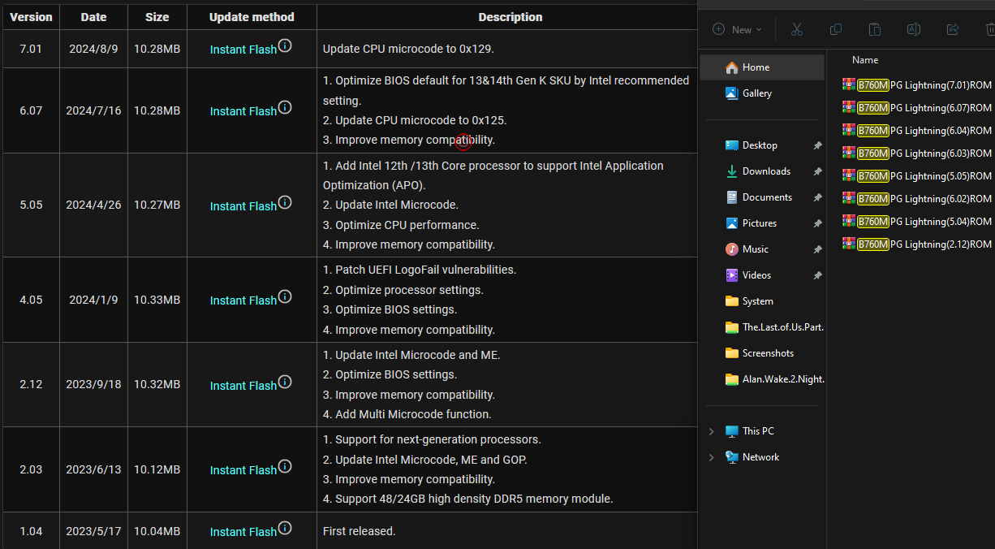Click the info icon beside version 2.03 Instant Flash
995x549 pixels.
(285, 467)
